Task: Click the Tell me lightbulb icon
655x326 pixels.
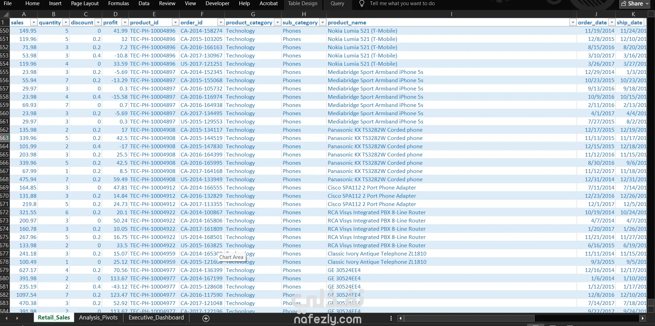Action: (362, 3)
